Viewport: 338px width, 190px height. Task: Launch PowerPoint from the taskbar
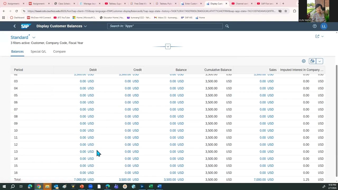point(82,187)
